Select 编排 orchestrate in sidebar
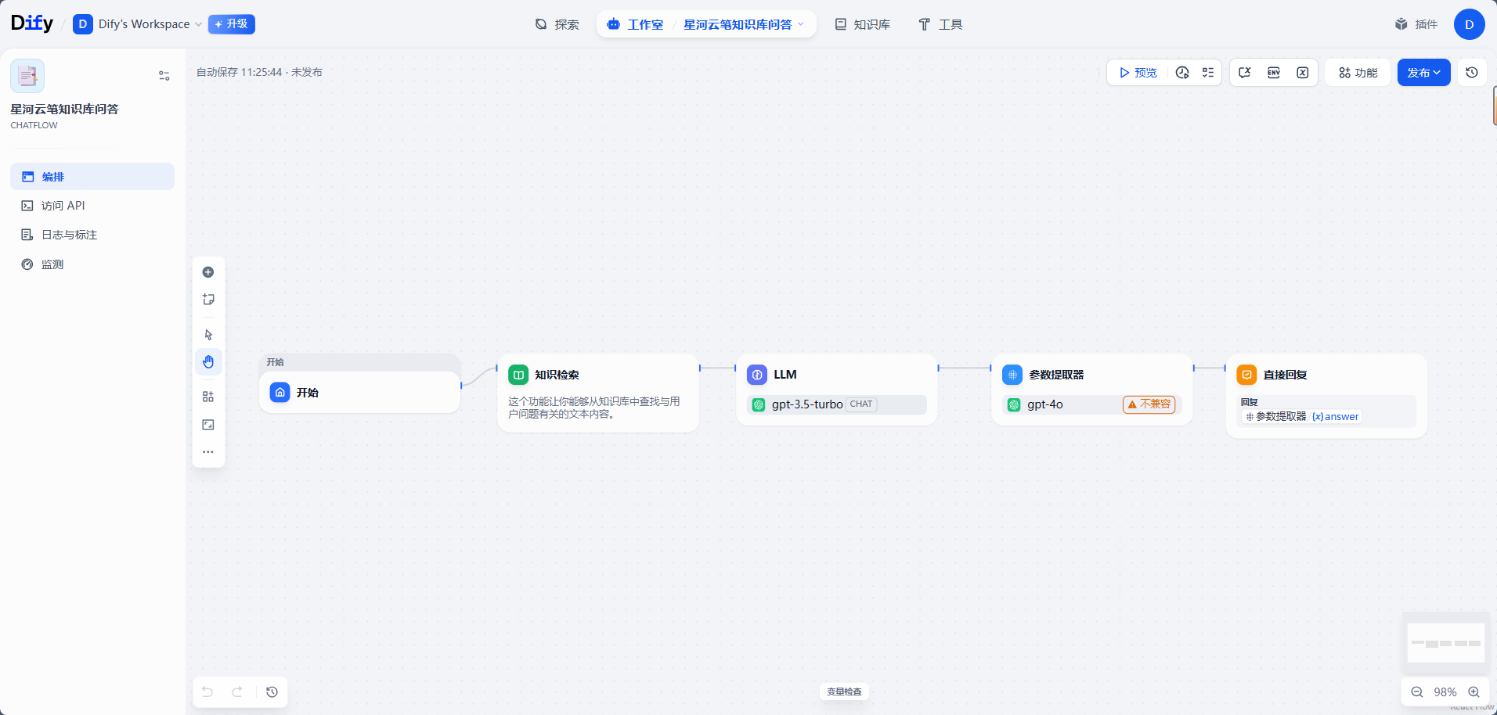1497x715 pixels. tap(92, 177)
